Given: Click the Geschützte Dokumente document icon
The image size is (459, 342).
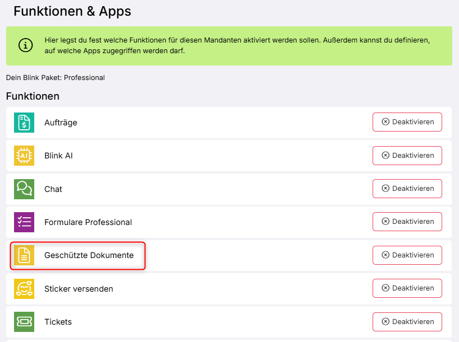Looking at the screenshot, I should [x=24, y=255].
